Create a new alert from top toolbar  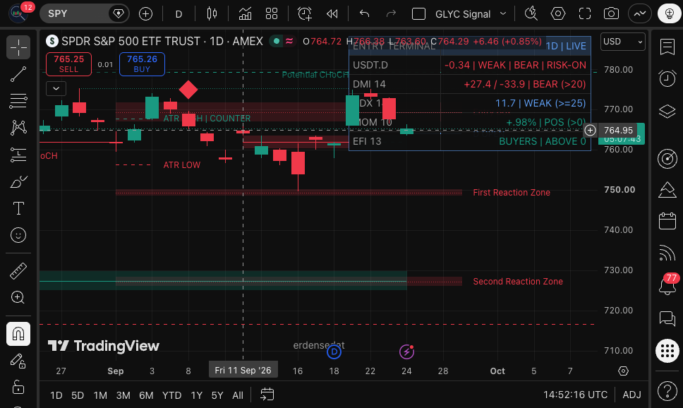pos(305,14)
